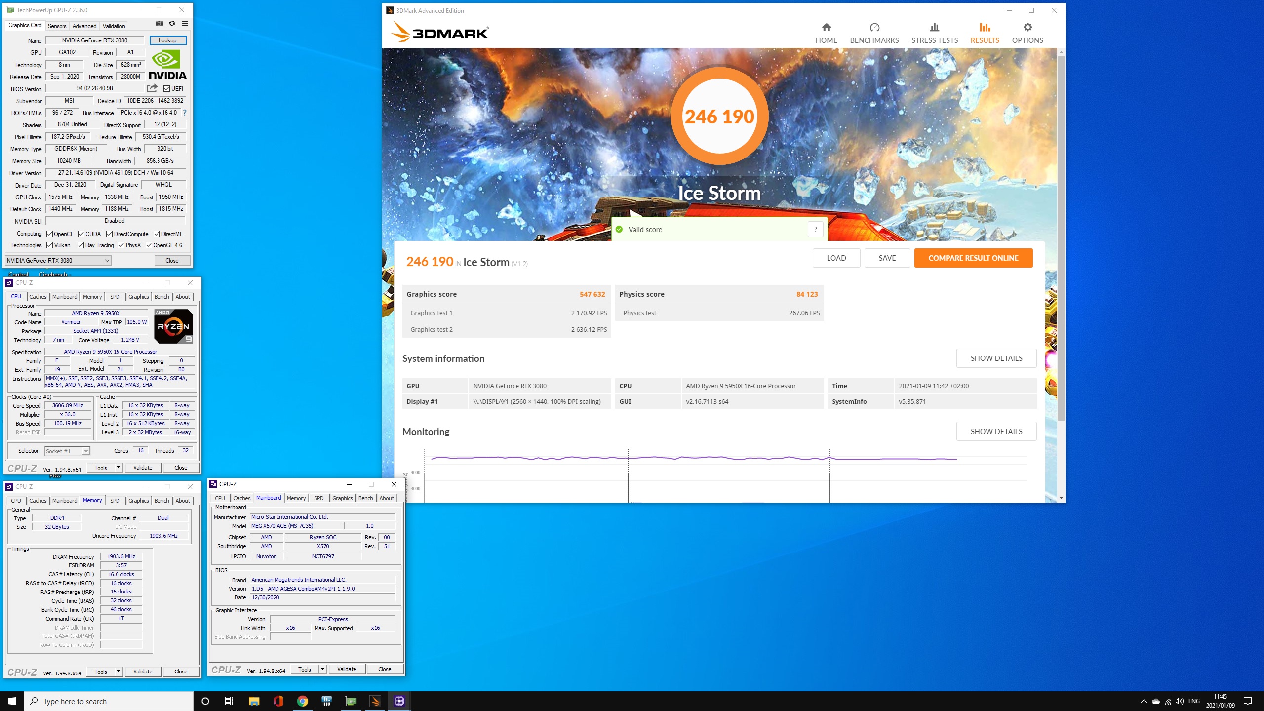Switch to Sensors tab in GPU-Z
Image resolution: width=1264 pixels, height=711 pixels.
coord(57,26)
